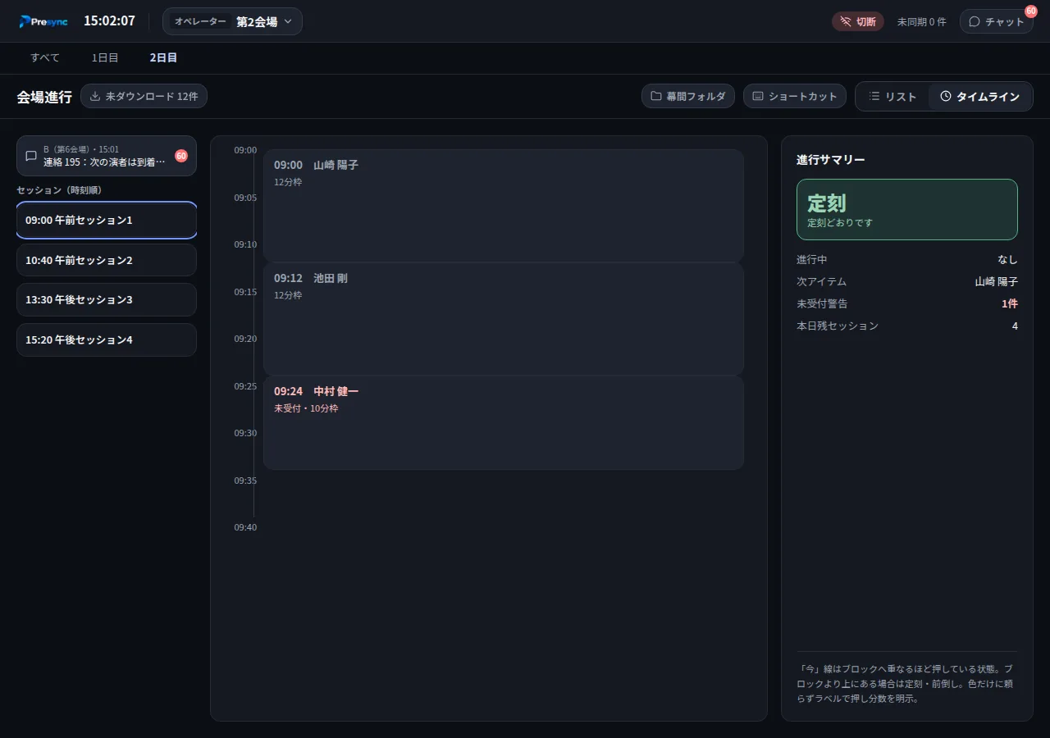Viewport: 1050px width, 738px height.
Task: Open the 第2会場 venue dropdown
Action: (232, 21)
